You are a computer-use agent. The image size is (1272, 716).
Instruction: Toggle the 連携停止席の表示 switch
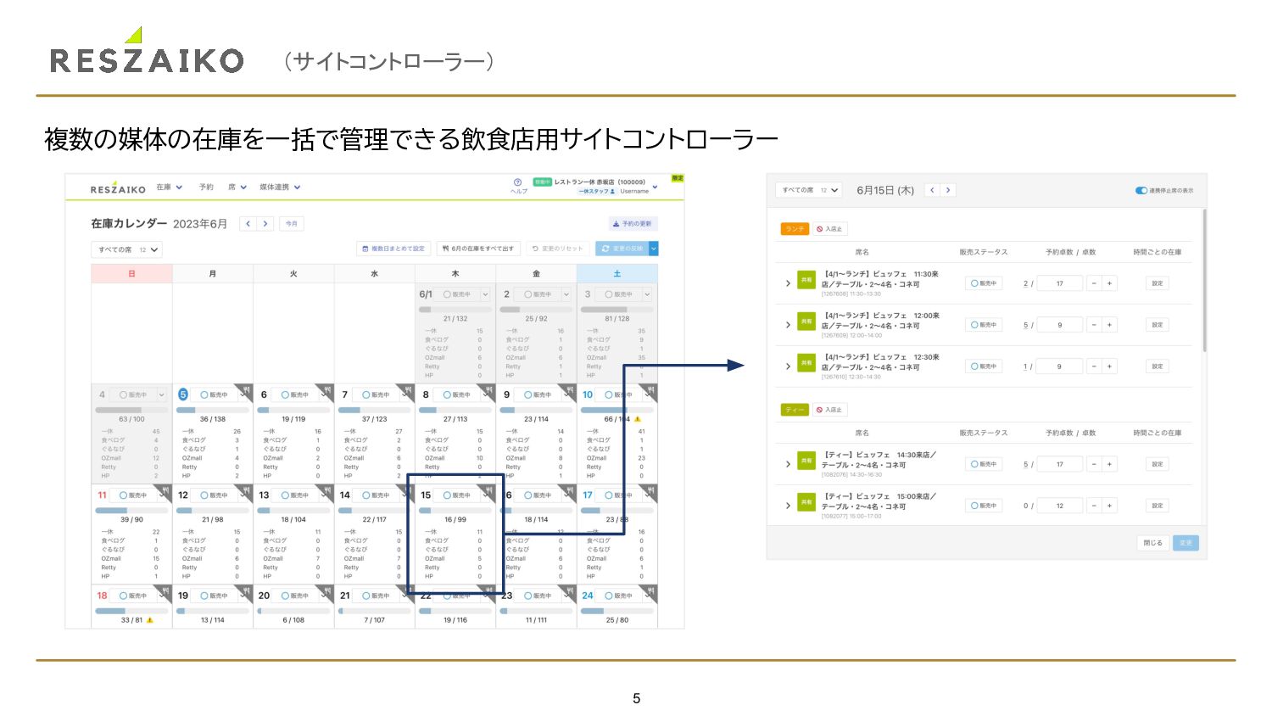tap(1141, 191)
